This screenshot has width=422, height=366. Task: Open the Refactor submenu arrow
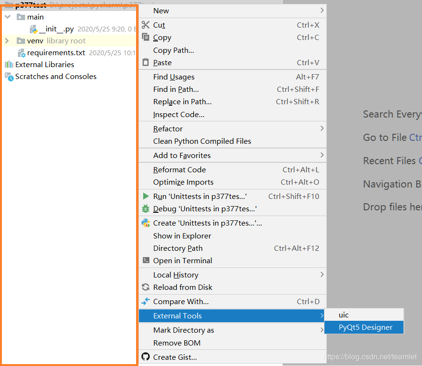point(322,128)
